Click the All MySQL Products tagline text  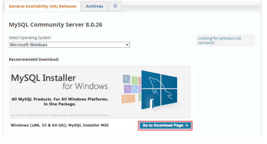coord(60,101)
